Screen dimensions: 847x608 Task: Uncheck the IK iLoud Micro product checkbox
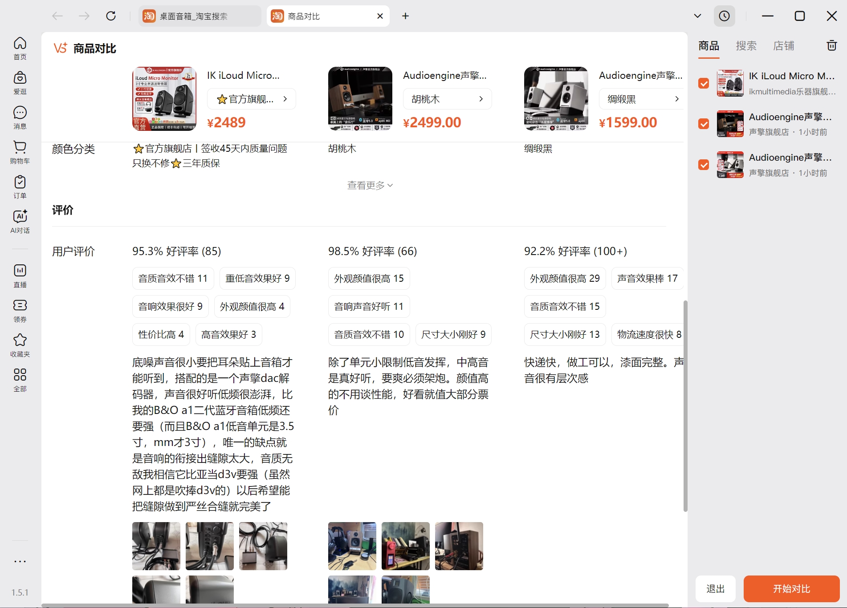click(704, 83)
